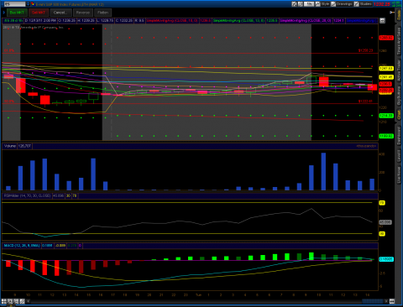Collapse the order buttons row arrow
This screenshot has height=307, width=403.
click(x=4, y=13)
